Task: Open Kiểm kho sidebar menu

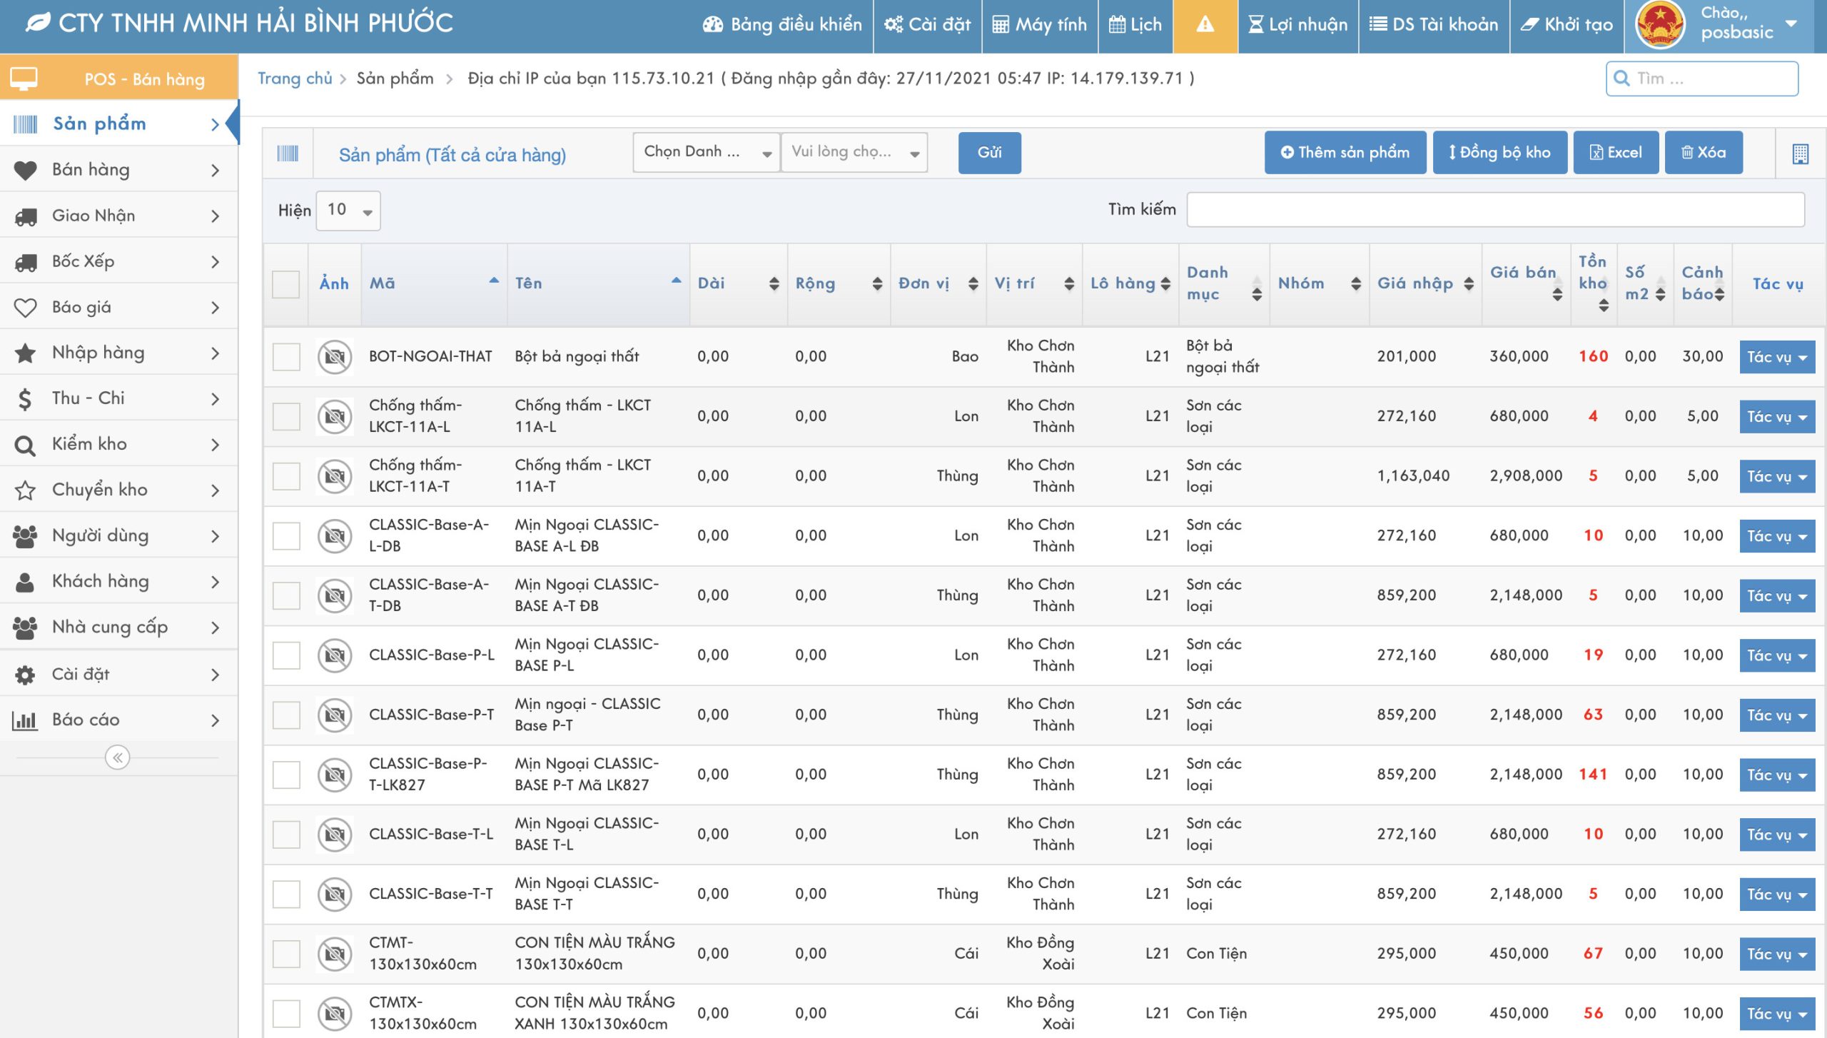Action: (118, 444)
